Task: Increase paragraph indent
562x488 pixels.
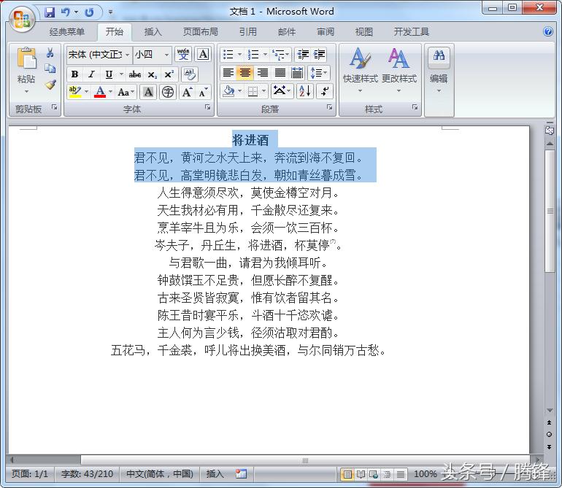Action: pyautogui.click(x=320, y=55)
